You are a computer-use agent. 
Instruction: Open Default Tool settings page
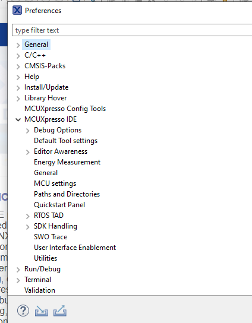[65, 141]
